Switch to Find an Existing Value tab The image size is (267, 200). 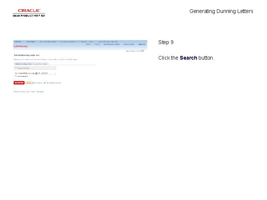24,64
